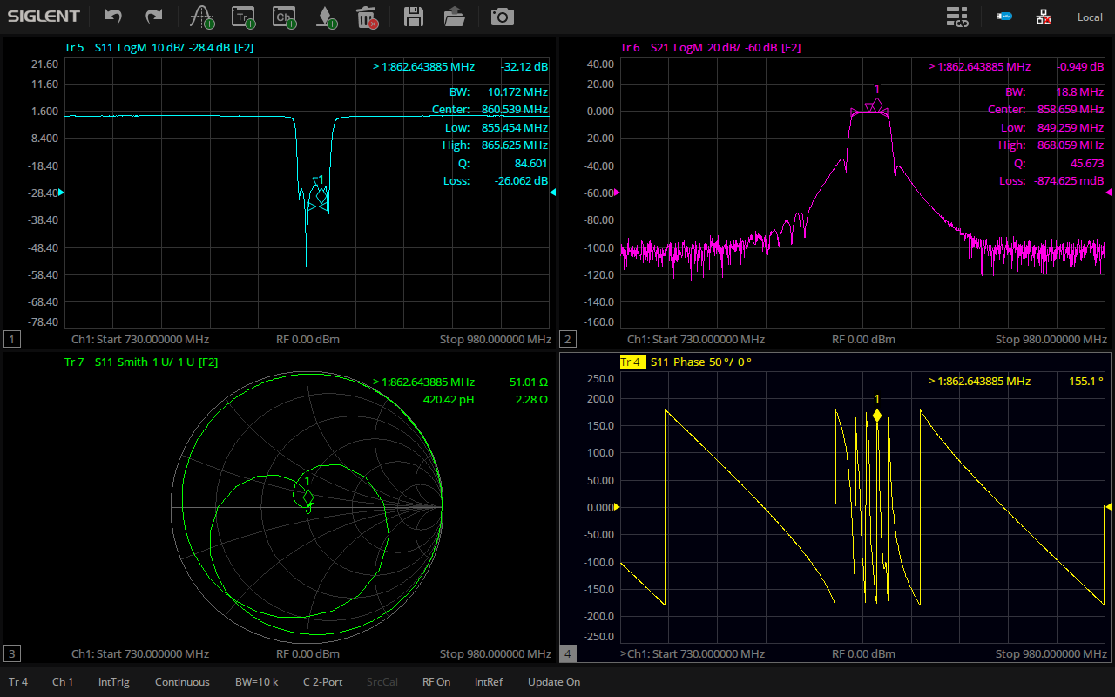
Task: Add a new trace with the Tr icon
Action: 243,17
